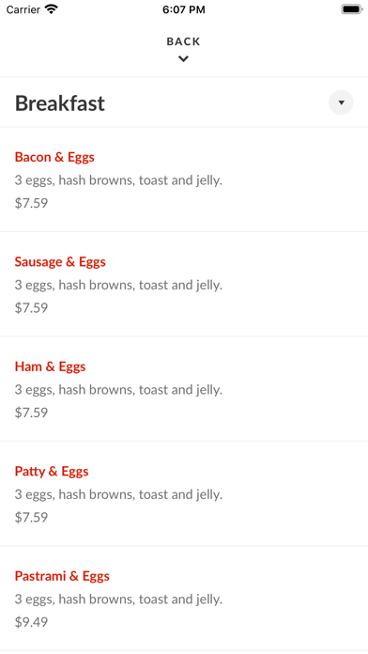The image size is (368, 654).
Task: Click the Wi-Fi icon in status bar
Action: tap(52, 9)
